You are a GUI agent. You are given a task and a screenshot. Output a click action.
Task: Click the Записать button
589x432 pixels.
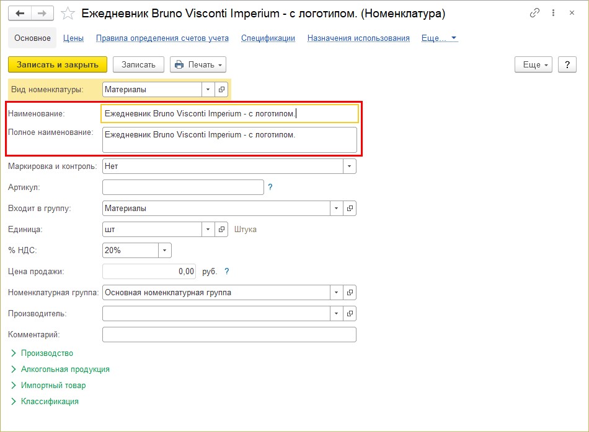point(138,64)
